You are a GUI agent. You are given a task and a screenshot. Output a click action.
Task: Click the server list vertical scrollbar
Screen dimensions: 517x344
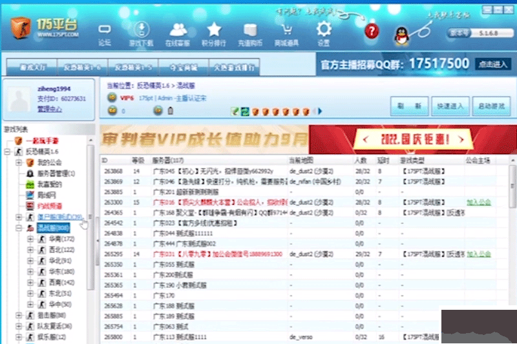[x=512, y=186]
